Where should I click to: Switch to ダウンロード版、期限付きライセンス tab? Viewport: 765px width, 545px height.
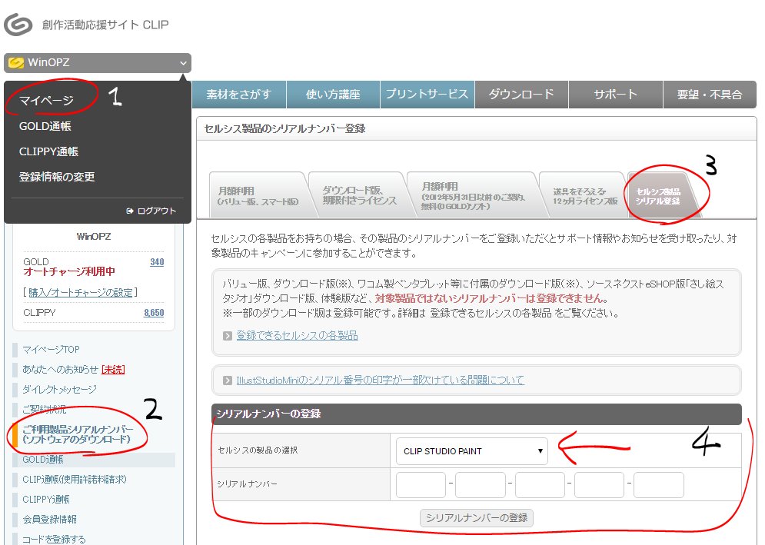[x=359, y=196]
